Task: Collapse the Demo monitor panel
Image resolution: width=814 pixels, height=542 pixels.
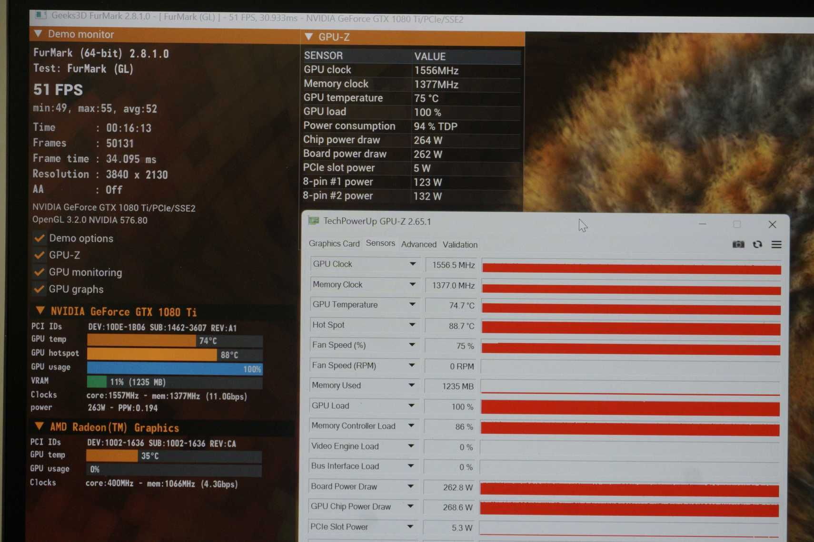Action: [x=38, y=34]
